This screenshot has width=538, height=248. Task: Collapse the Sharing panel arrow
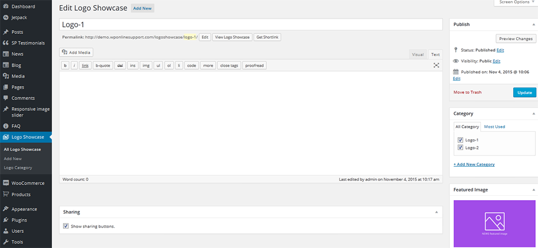click(x=436, y=212)
